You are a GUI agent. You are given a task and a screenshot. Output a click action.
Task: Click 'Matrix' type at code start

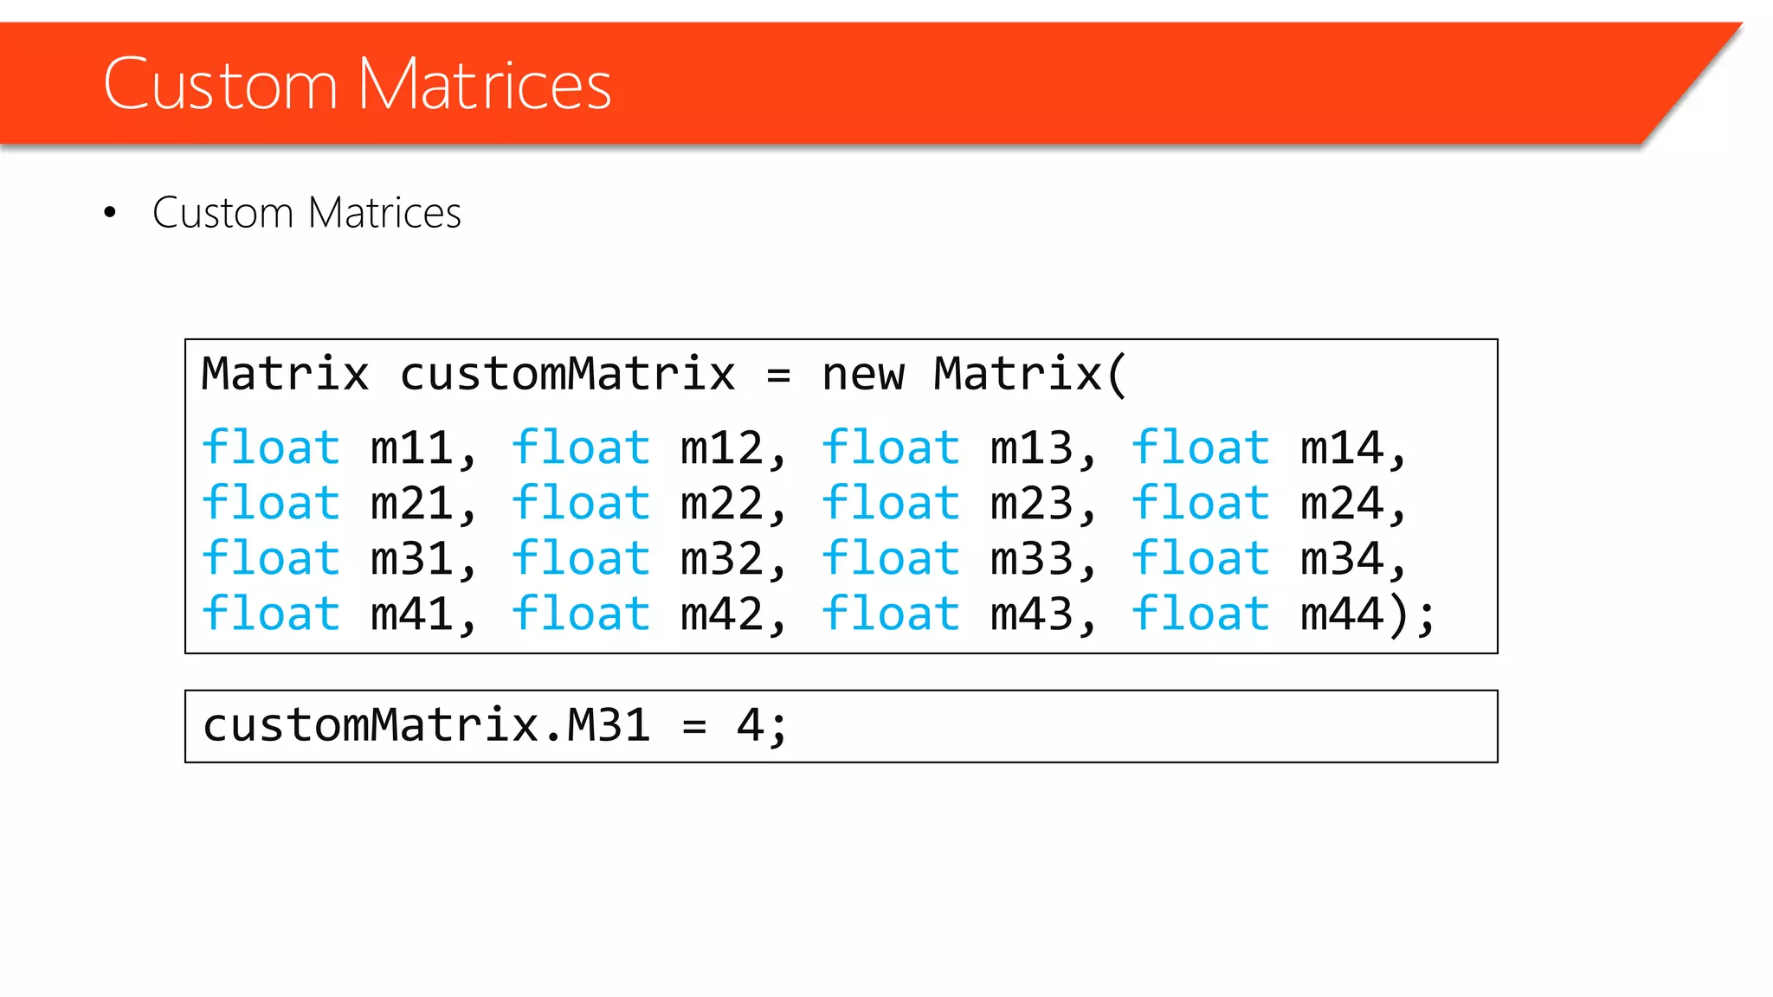[286, 375]
